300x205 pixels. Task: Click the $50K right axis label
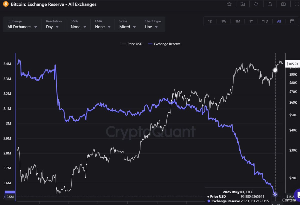(293, 115)
